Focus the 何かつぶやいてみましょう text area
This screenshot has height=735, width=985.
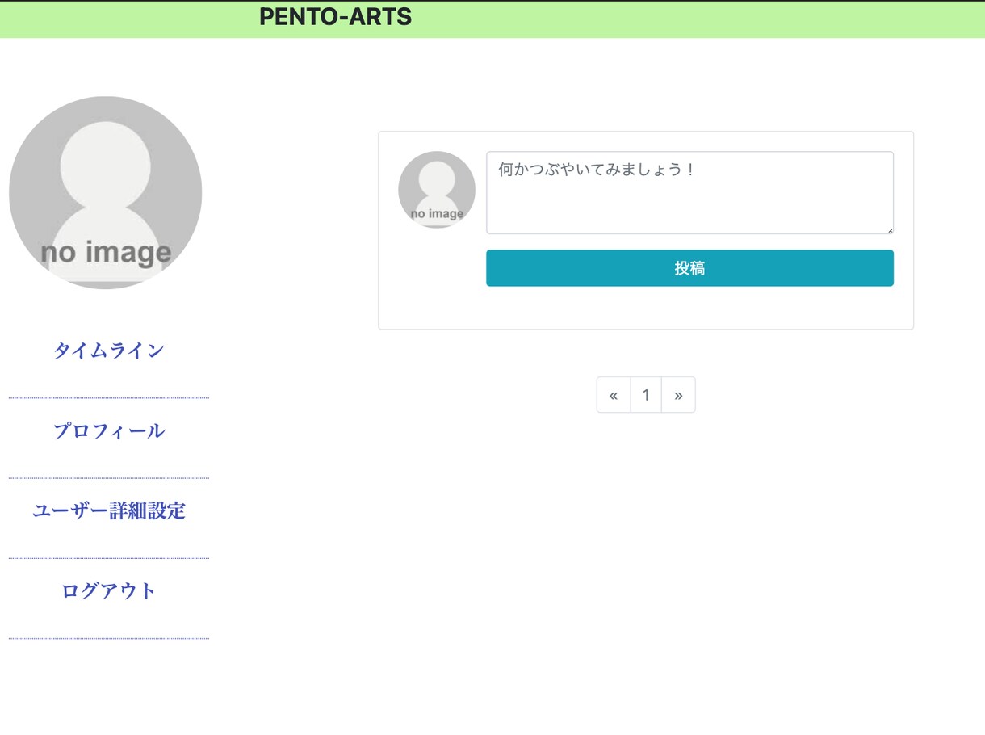[689, 193]
